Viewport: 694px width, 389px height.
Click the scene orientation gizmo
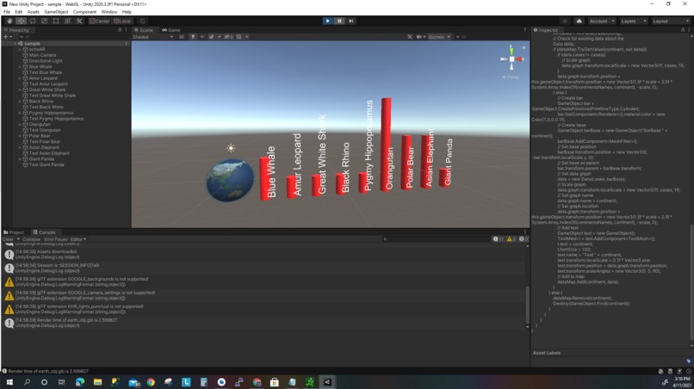coord(511,59)
